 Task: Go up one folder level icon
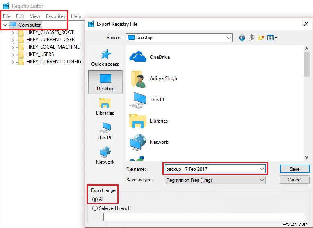(x=251, y=38)
